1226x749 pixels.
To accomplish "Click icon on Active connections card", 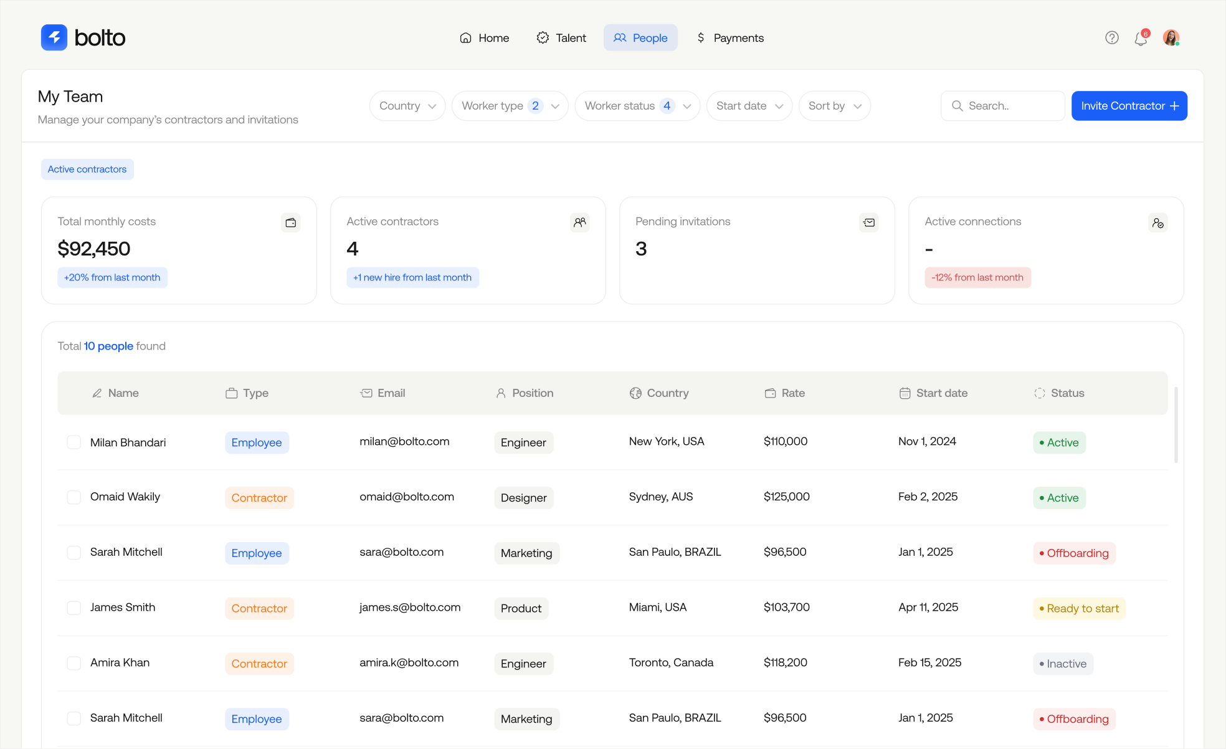I will point(1157,222).
